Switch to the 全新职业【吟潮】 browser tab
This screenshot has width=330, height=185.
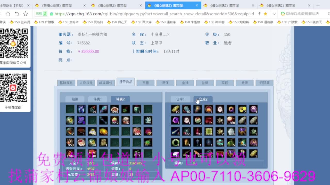click(x=15, y=5)
